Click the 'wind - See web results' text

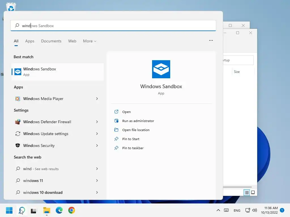click(x=41, y=169)
